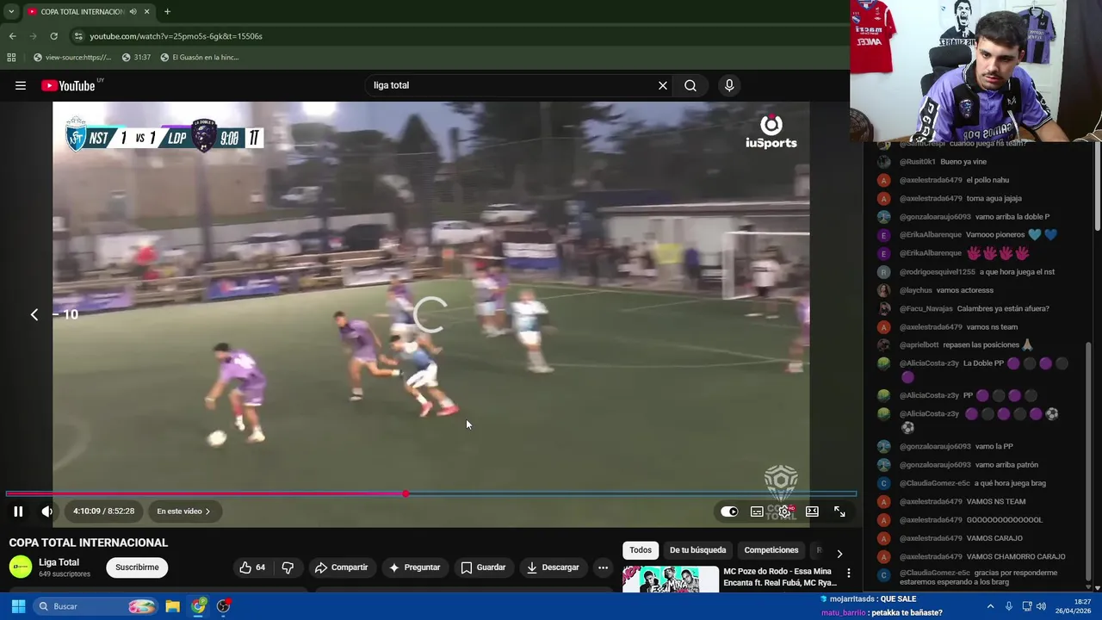
Task: Open File Explorer from taskbar
Action: click(x=172, y=606)
